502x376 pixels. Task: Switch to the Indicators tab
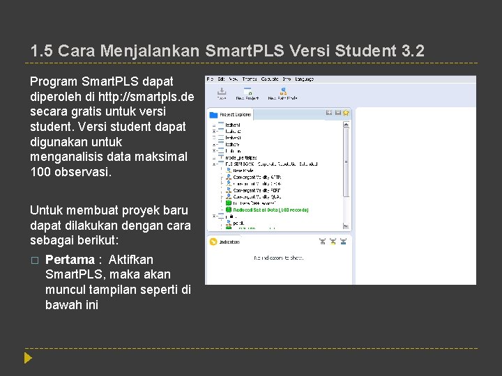(x=225, y=242)
